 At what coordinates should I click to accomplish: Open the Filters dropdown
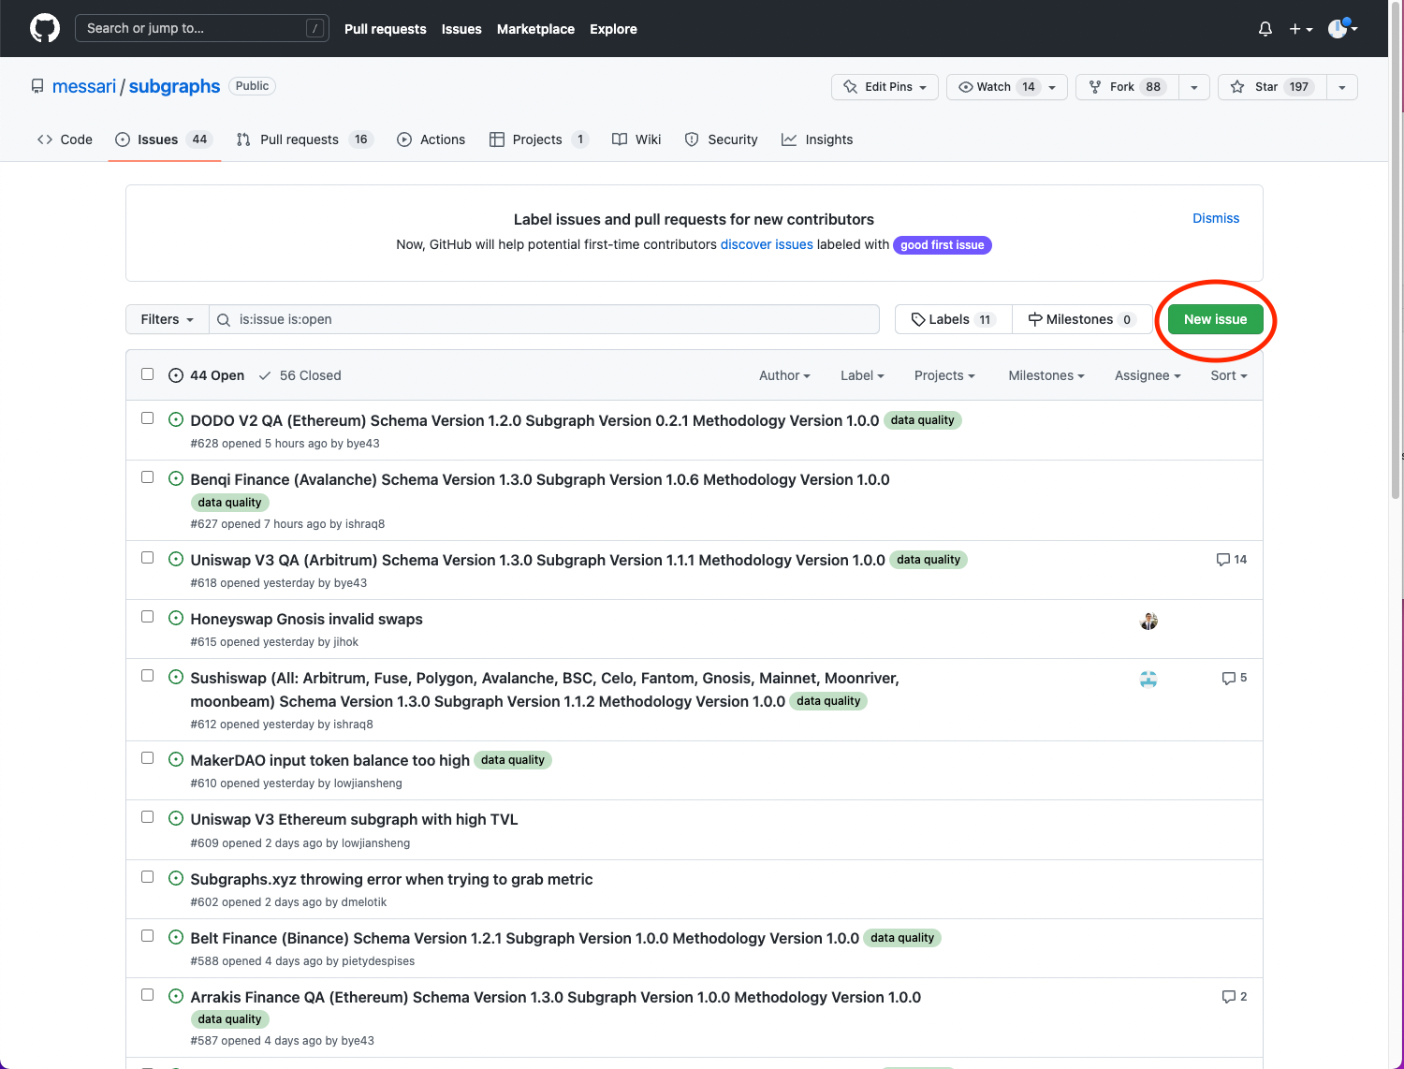pos(168,319)
